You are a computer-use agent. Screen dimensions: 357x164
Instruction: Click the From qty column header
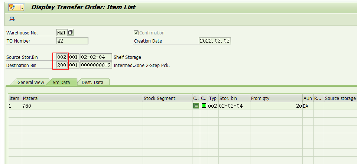pos(276,98)
